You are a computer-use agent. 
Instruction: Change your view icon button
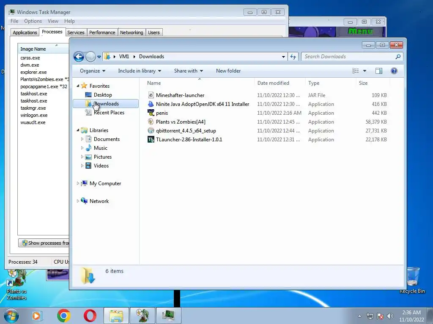click(x=355, y=71)
